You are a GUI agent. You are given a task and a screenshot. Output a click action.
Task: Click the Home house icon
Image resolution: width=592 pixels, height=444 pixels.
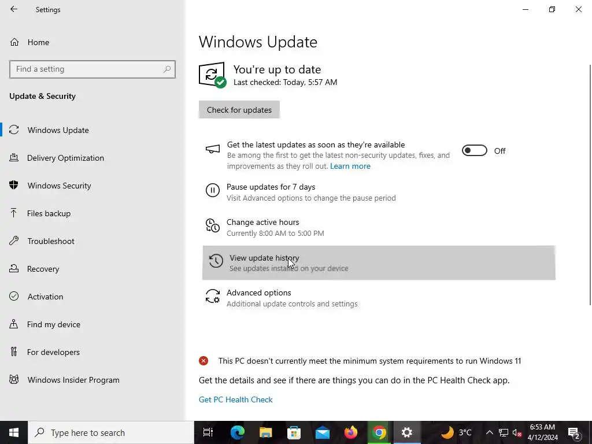[14, 42]
